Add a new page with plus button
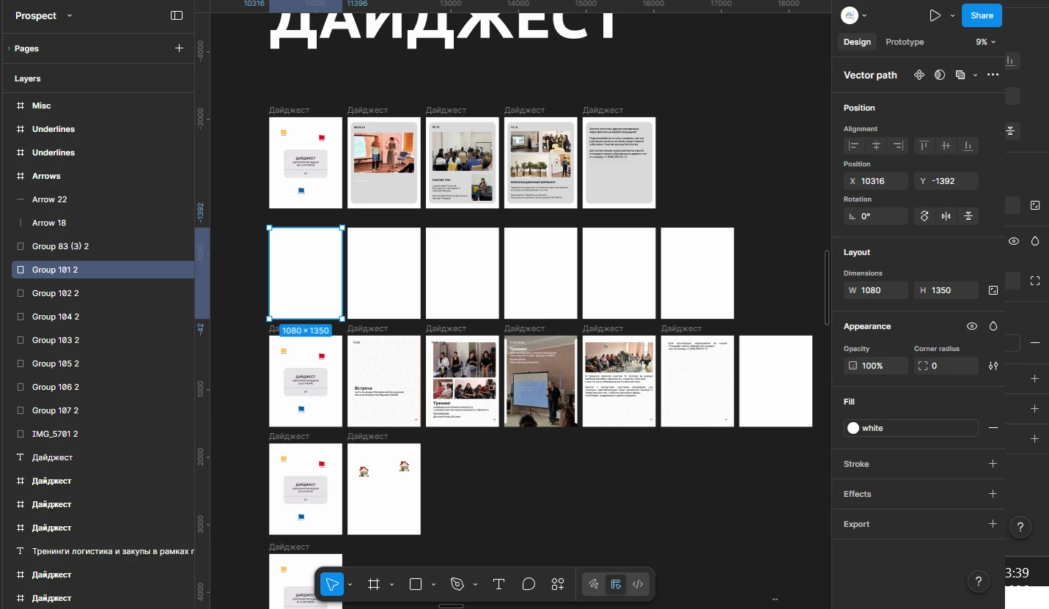Viewport: 1049px width, 609px height. point(179,48)
